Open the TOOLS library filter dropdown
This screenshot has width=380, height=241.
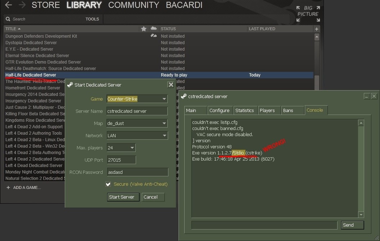[92, 19]
